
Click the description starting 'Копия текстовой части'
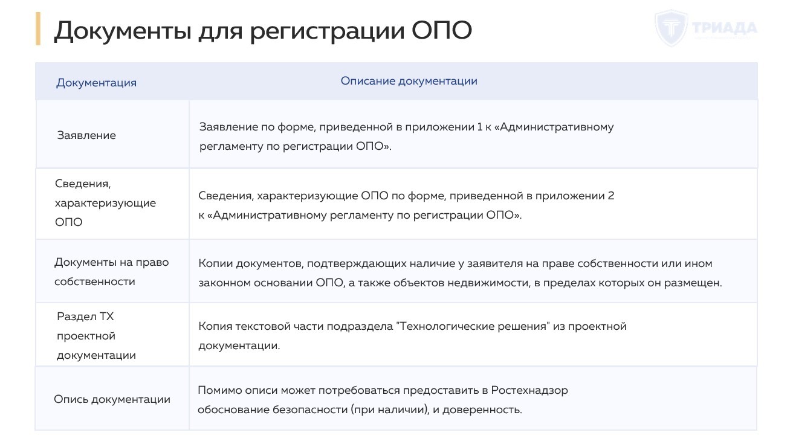pyautogui.click(x=412, y=336)
